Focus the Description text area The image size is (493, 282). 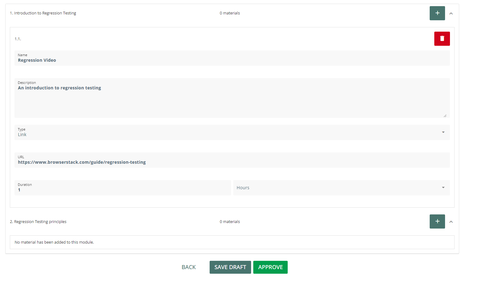pyautogui.click(x=232, y=98)
